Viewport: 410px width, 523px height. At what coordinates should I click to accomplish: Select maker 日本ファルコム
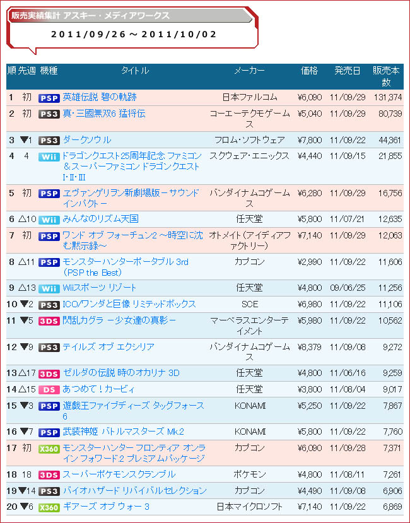pyautogui.click(x=250, y=97)
